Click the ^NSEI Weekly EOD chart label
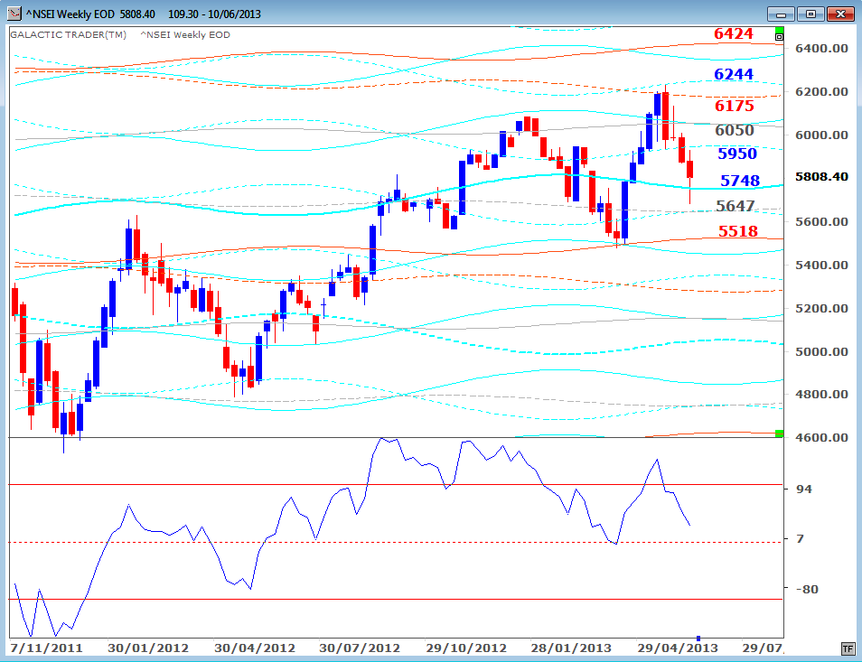 [x=185, y=34]
